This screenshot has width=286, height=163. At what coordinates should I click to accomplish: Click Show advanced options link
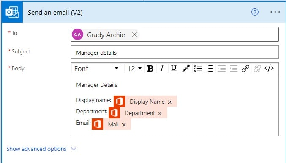(36, 149)
